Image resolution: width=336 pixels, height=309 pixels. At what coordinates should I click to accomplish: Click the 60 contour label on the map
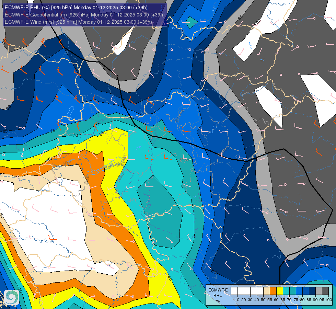click(50, 159)
